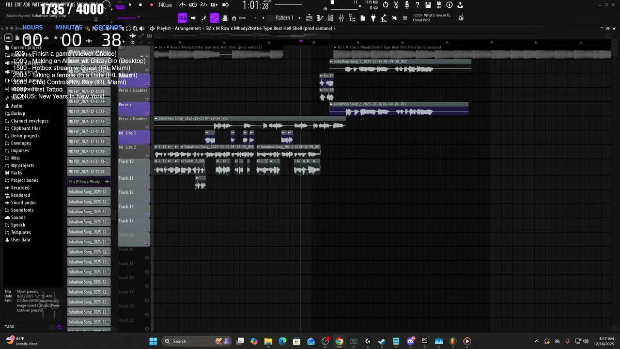Click the Undo history circular arrow icon
The image size is (620, 349).
pyautogui.click(x=386, y=5)
